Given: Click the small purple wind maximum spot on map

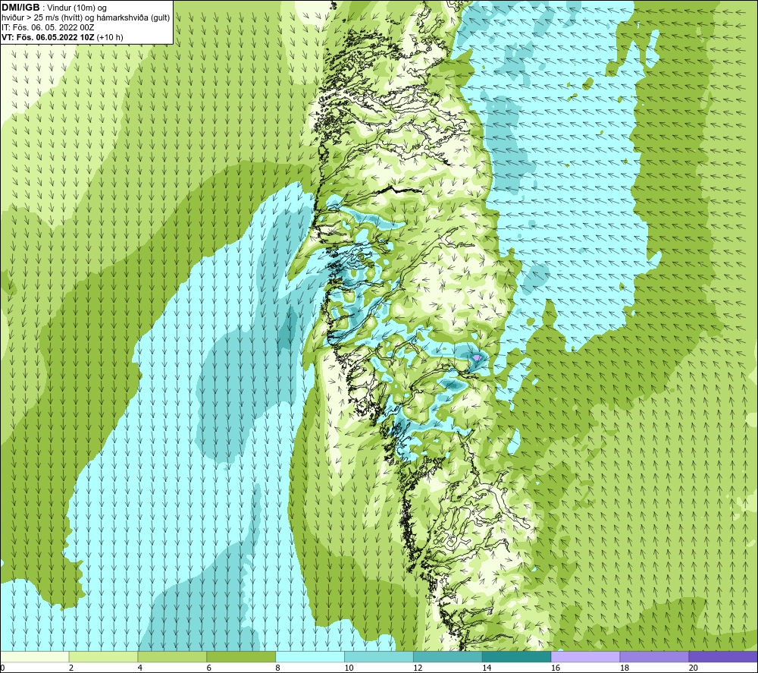Looking at the screenshot, I should [477, 357].
